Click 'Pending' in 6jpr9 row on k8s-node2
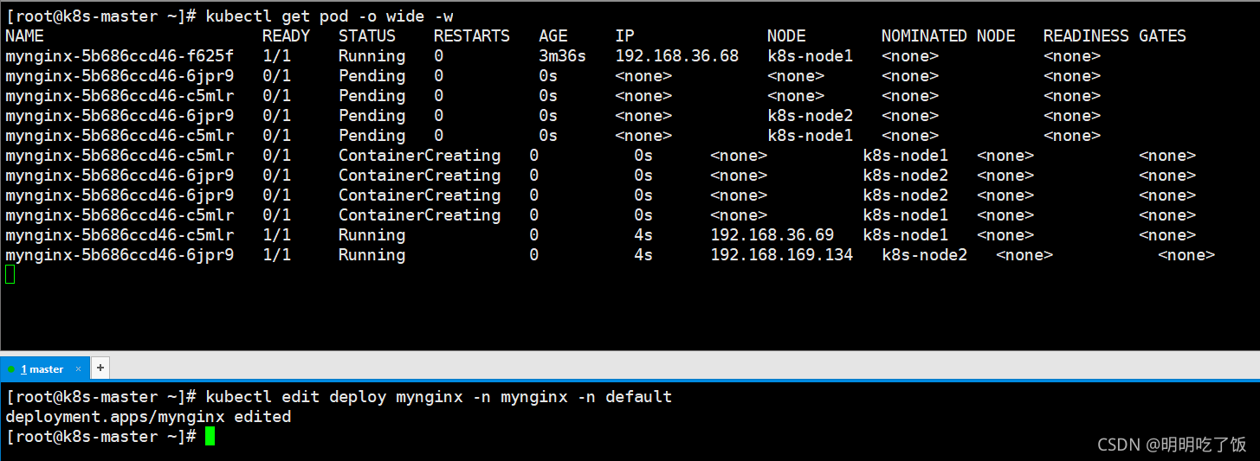The width and height of the screenshot is (1260, 461). pos(372,116)
